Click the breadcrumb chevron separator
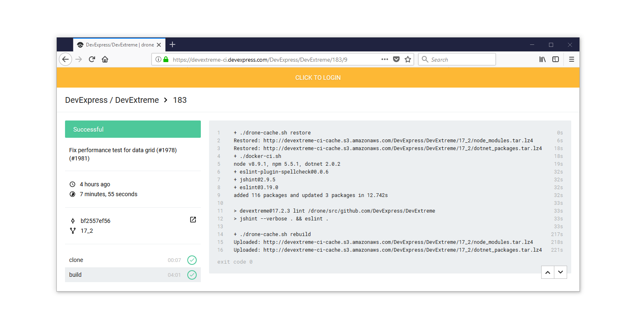 coord(165,100)
